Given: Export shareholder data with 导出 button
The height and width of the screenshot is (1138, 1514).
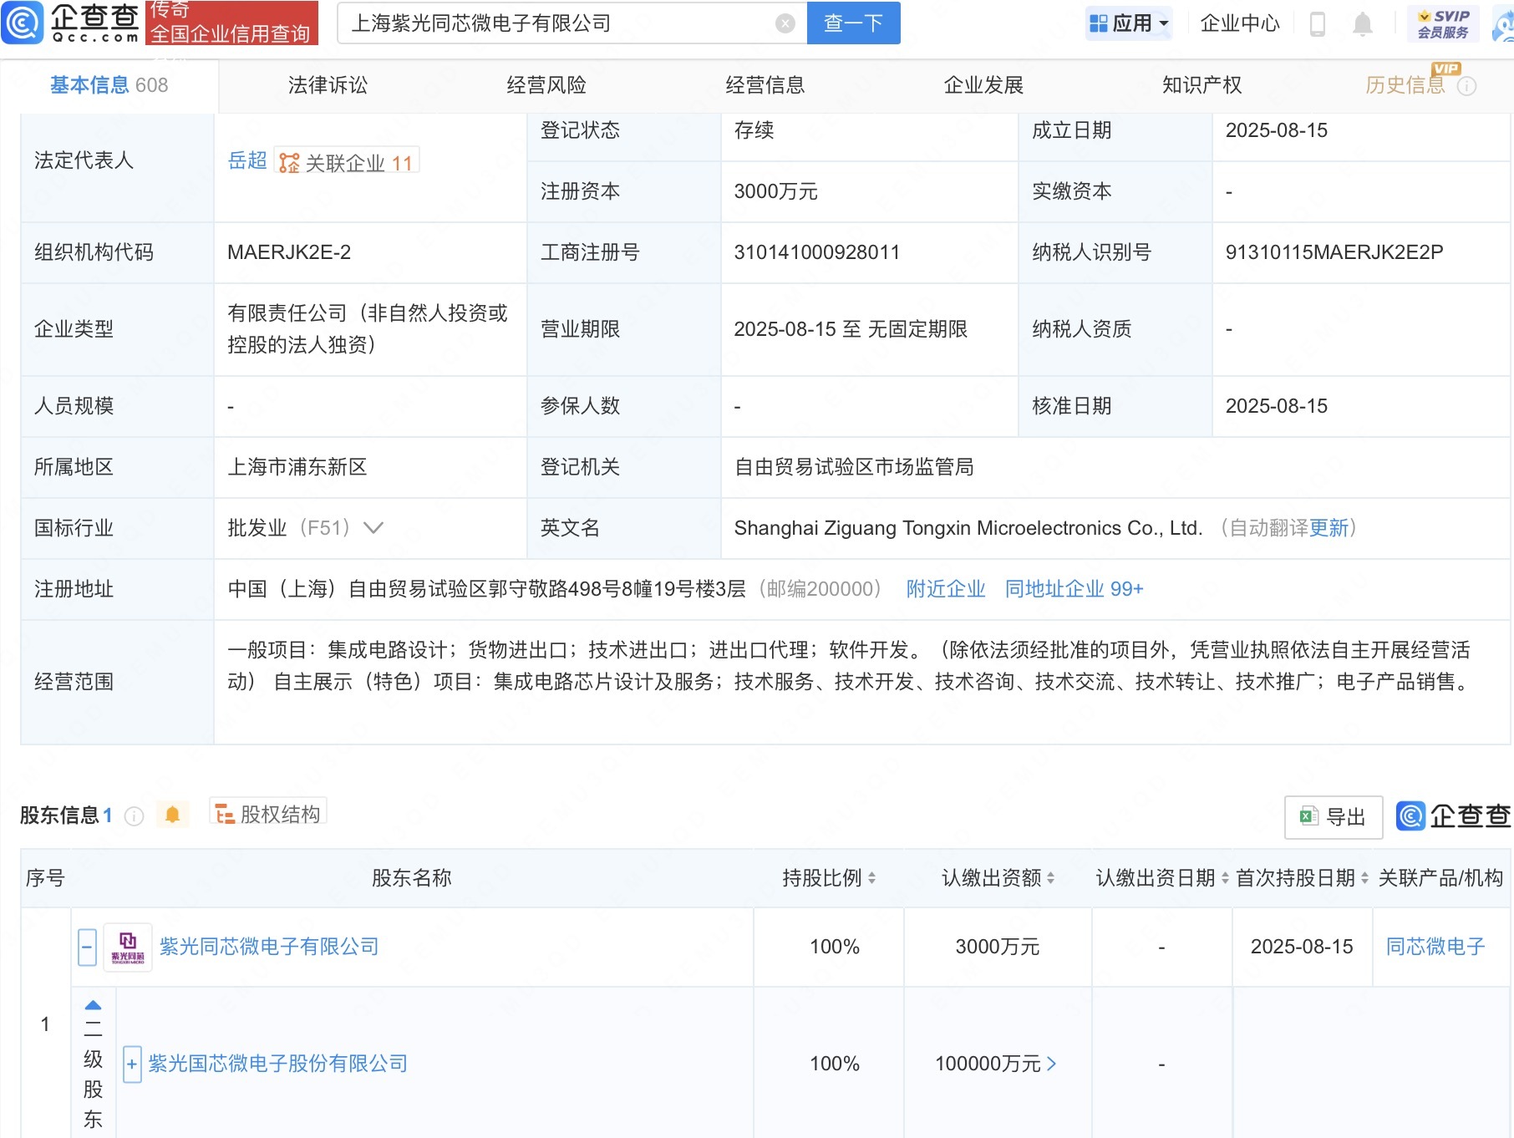Looking at the screenshot, I should coord(1333,816).
